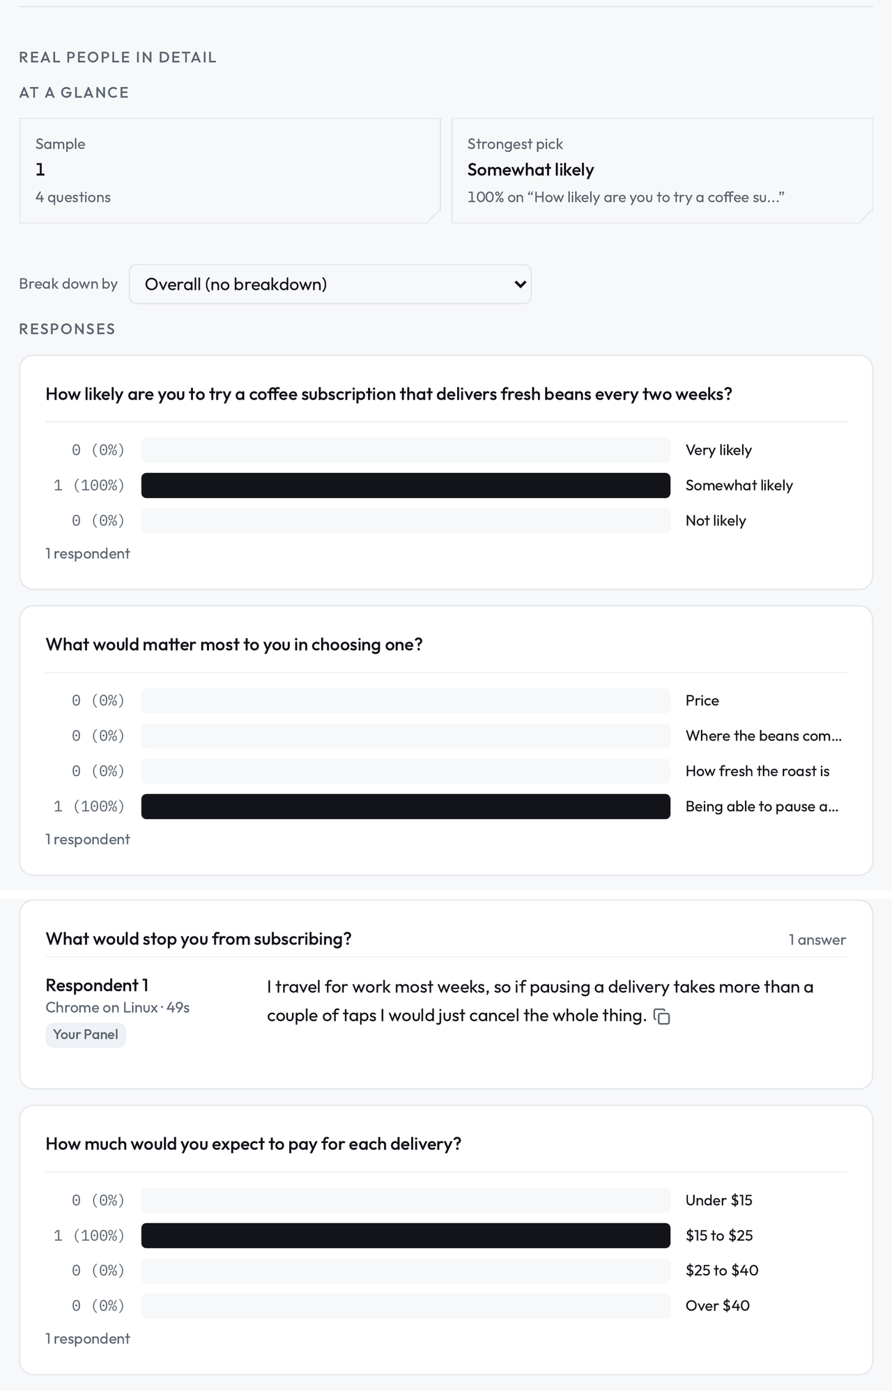This screenshot has height=1391, width=892.
Task: Select the Somewhat likely result bar
Action: (406, 485)
